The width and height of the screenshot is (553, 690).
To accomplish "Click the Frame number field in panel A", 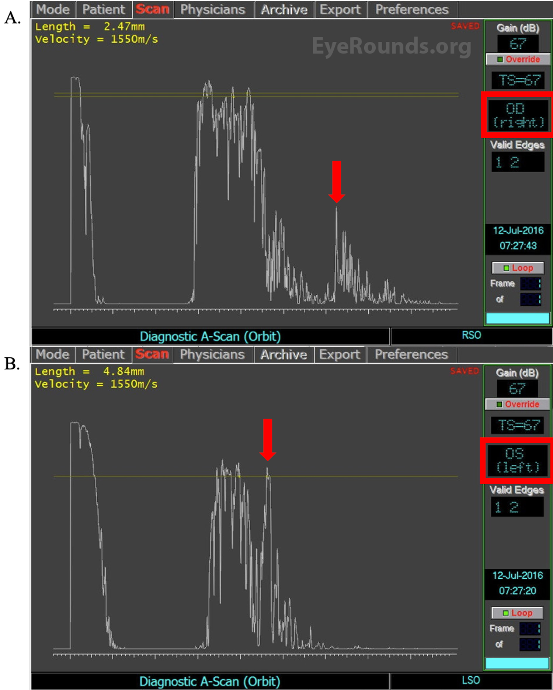I will (531, 284).
